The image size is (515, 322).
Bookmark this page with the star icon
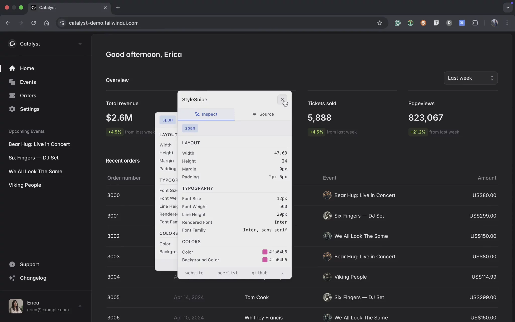click(x=379, y=23)
